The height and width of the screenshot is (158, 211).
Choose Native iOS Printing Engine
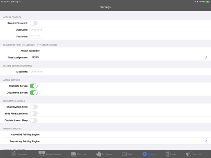coord(105,135)
